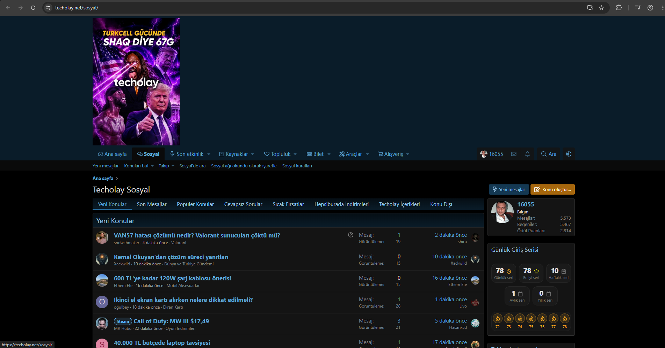
Task: Click the 16055 profile picture in the sidebar
Action: [503, 212]
